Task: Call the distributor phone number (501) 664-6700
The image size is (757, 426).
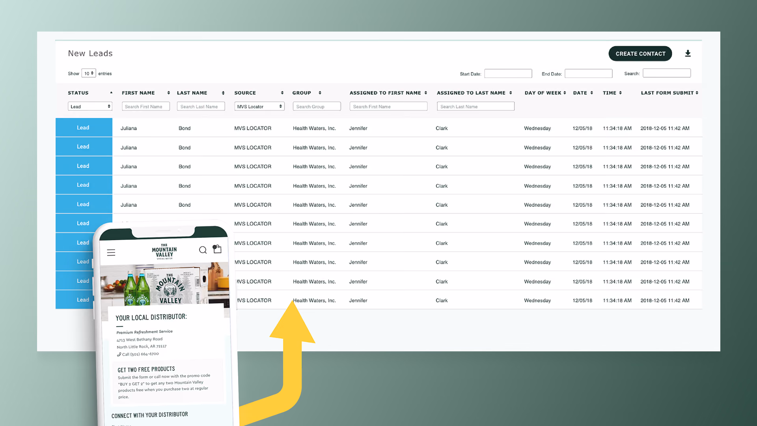Action: (x=138, y=354)
